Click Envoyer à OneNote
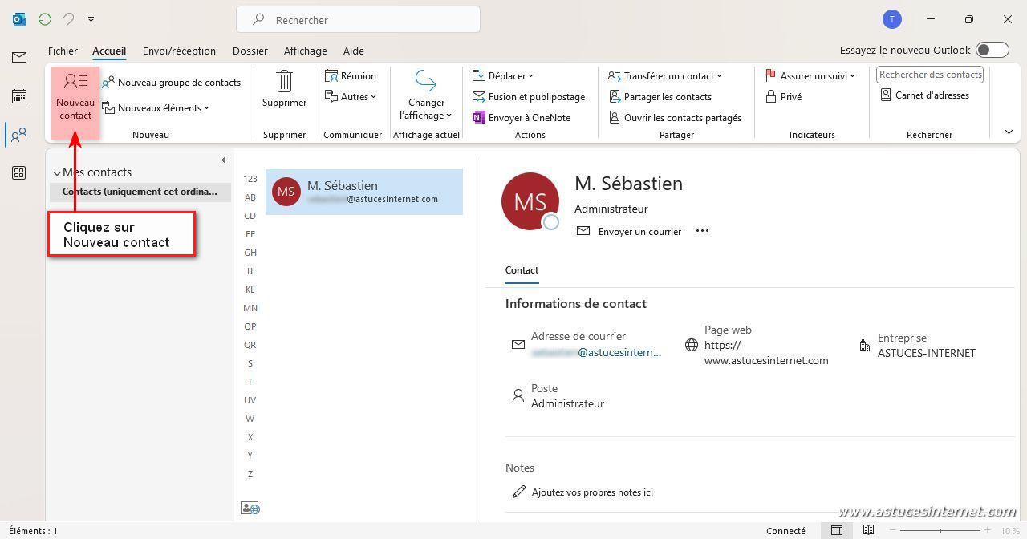Viewport: 1027px width, 539px height. 522,118
